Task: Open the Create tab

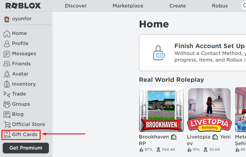Action: [178, 6]
